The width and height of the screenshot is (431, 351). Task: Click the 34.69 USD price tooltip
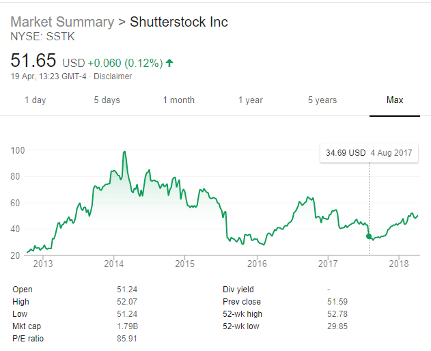[369, 153]
